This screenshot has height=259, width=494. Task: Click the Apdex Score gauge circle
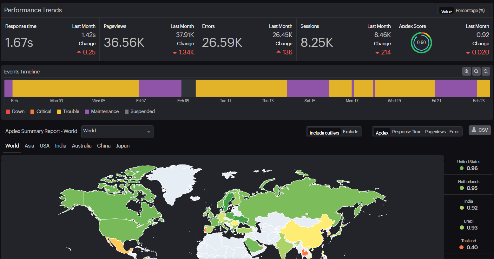[421, 42]
